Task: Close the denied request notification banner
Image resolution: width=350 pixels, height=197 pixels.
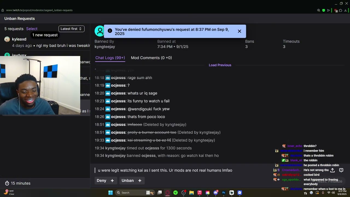Action: [x=240, y=31]
